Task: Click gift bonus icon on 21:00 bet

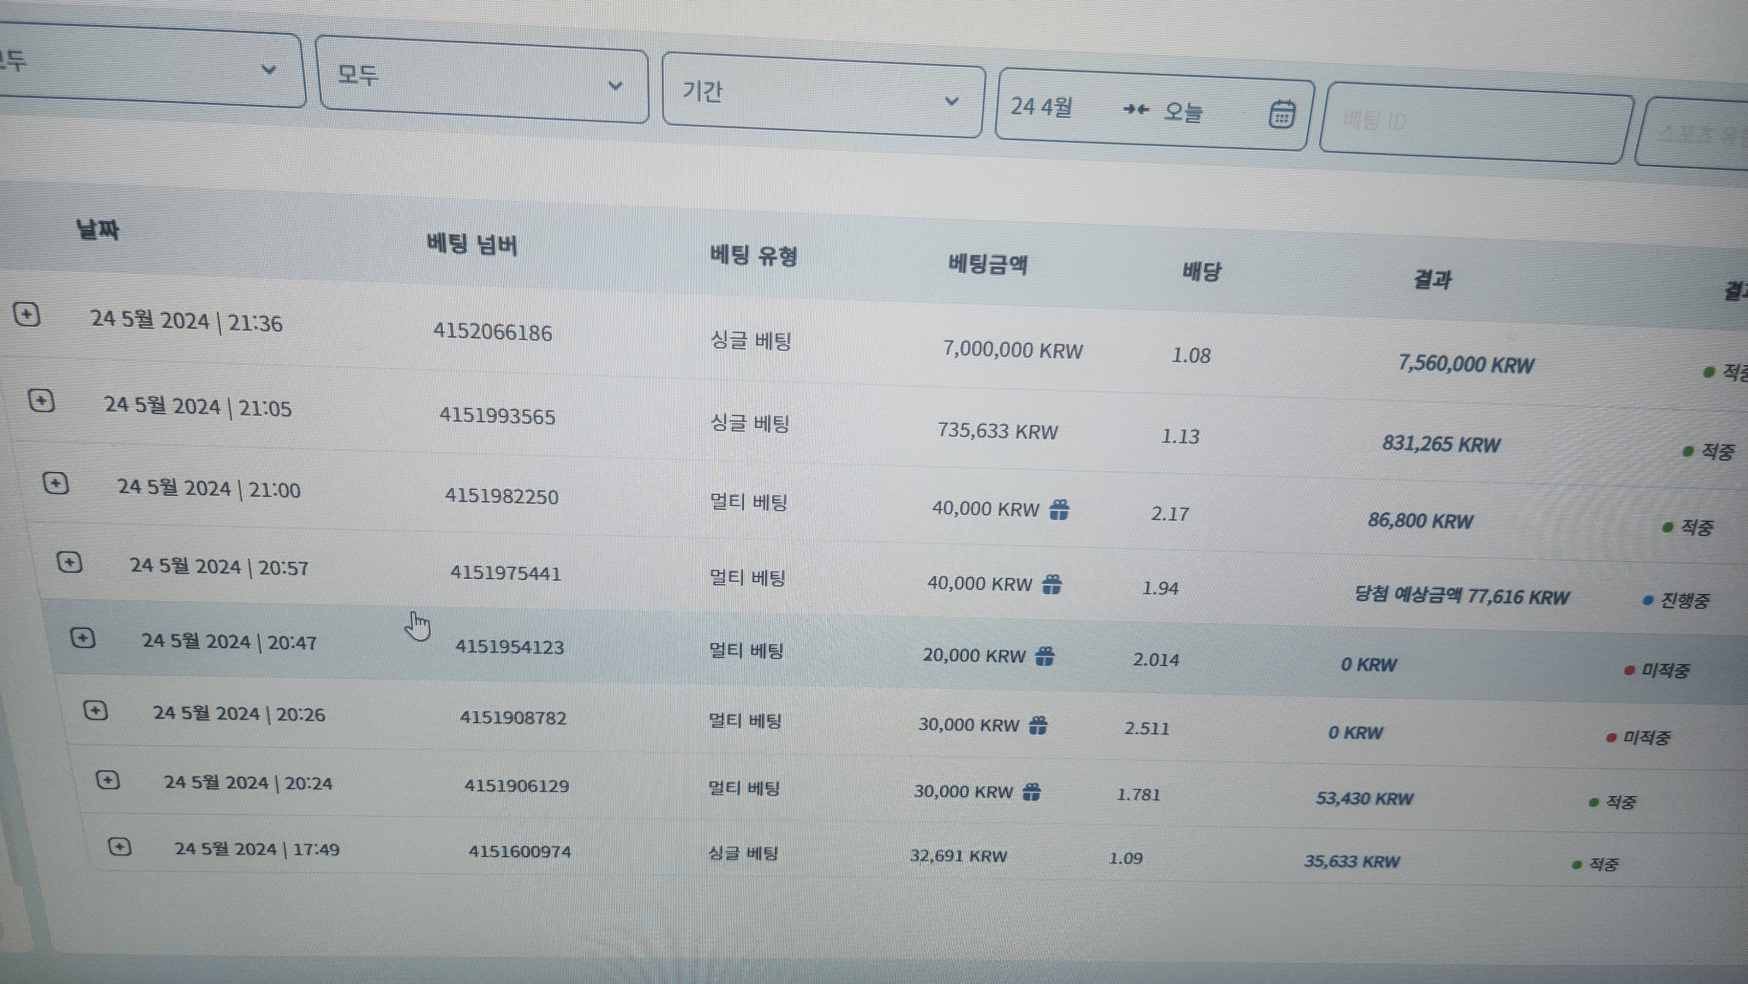Action: [1059, 509]
